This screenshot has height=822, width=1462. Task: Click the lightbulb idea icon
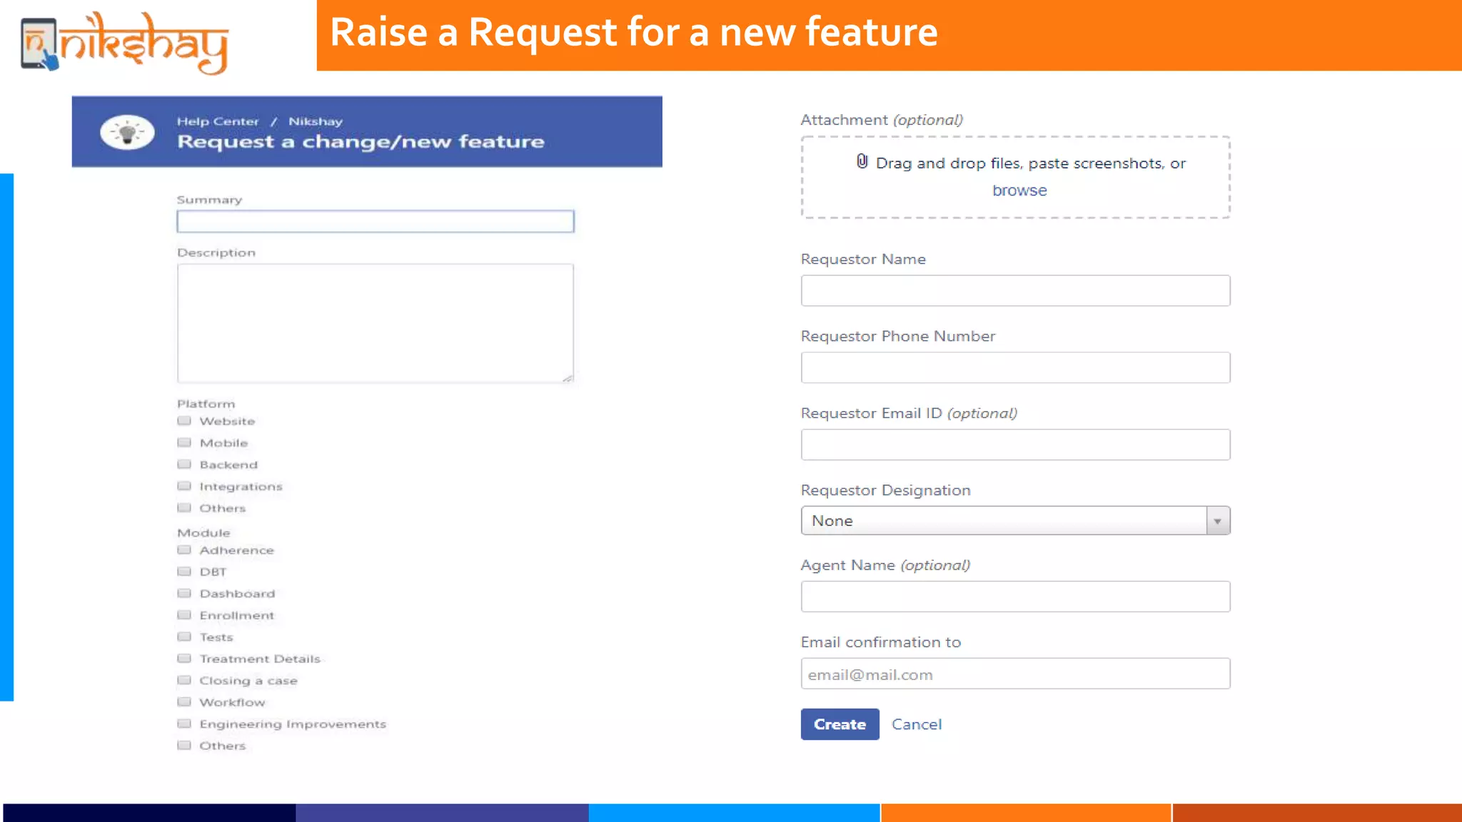click(127, 133)
